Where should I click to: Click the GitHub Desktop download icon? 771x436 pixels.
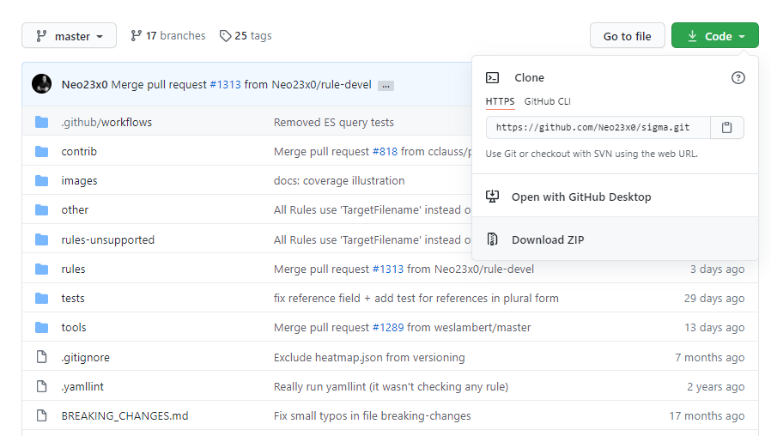pos(492,197)
